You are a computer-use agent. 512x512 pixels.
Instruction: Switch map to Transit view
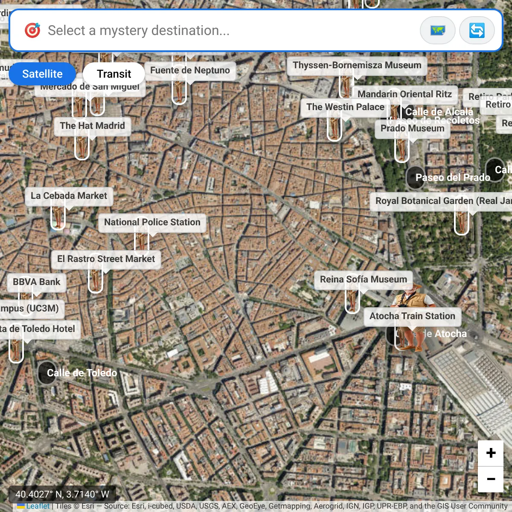[113, 74]
